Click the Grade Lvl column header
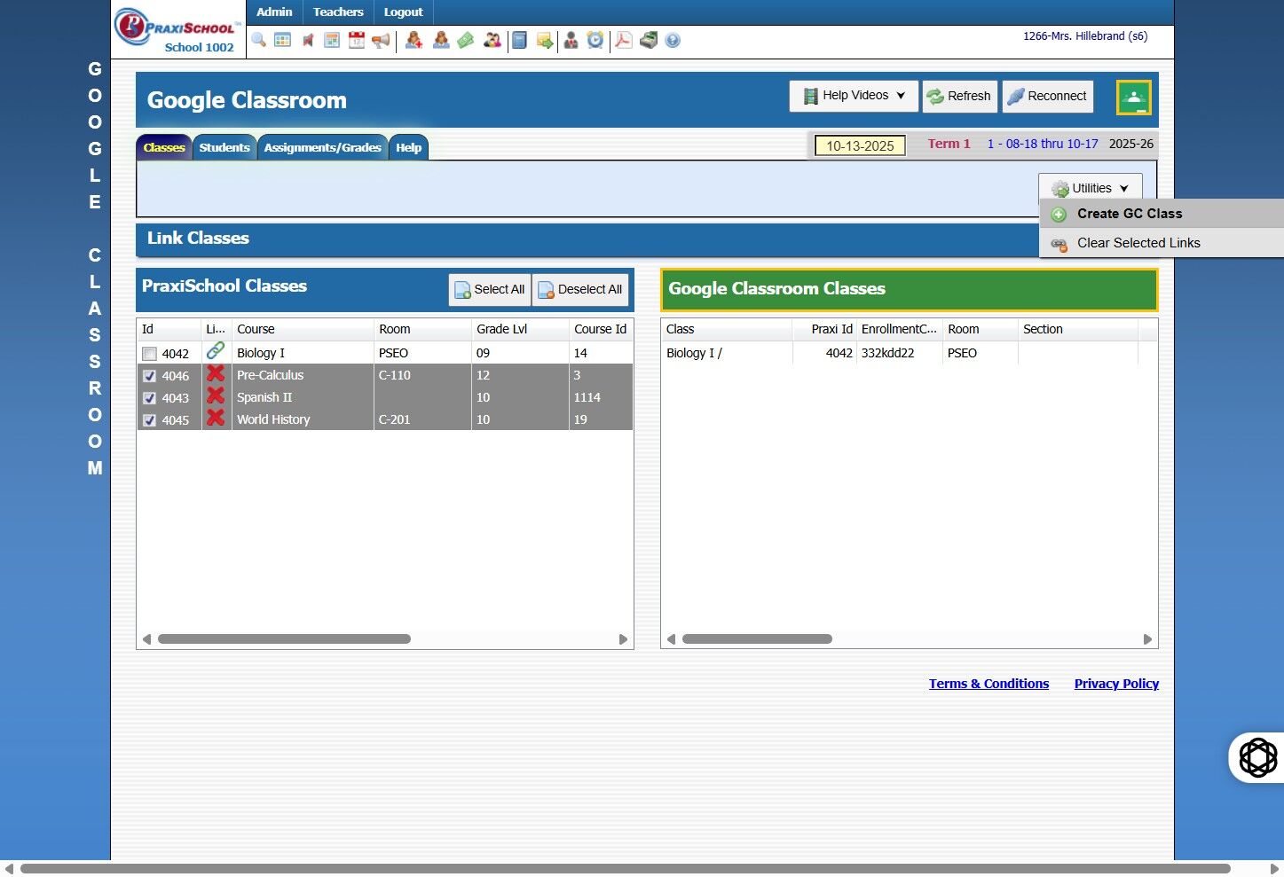This screenshot has height=877, width=1284. (x=520, y=329)
